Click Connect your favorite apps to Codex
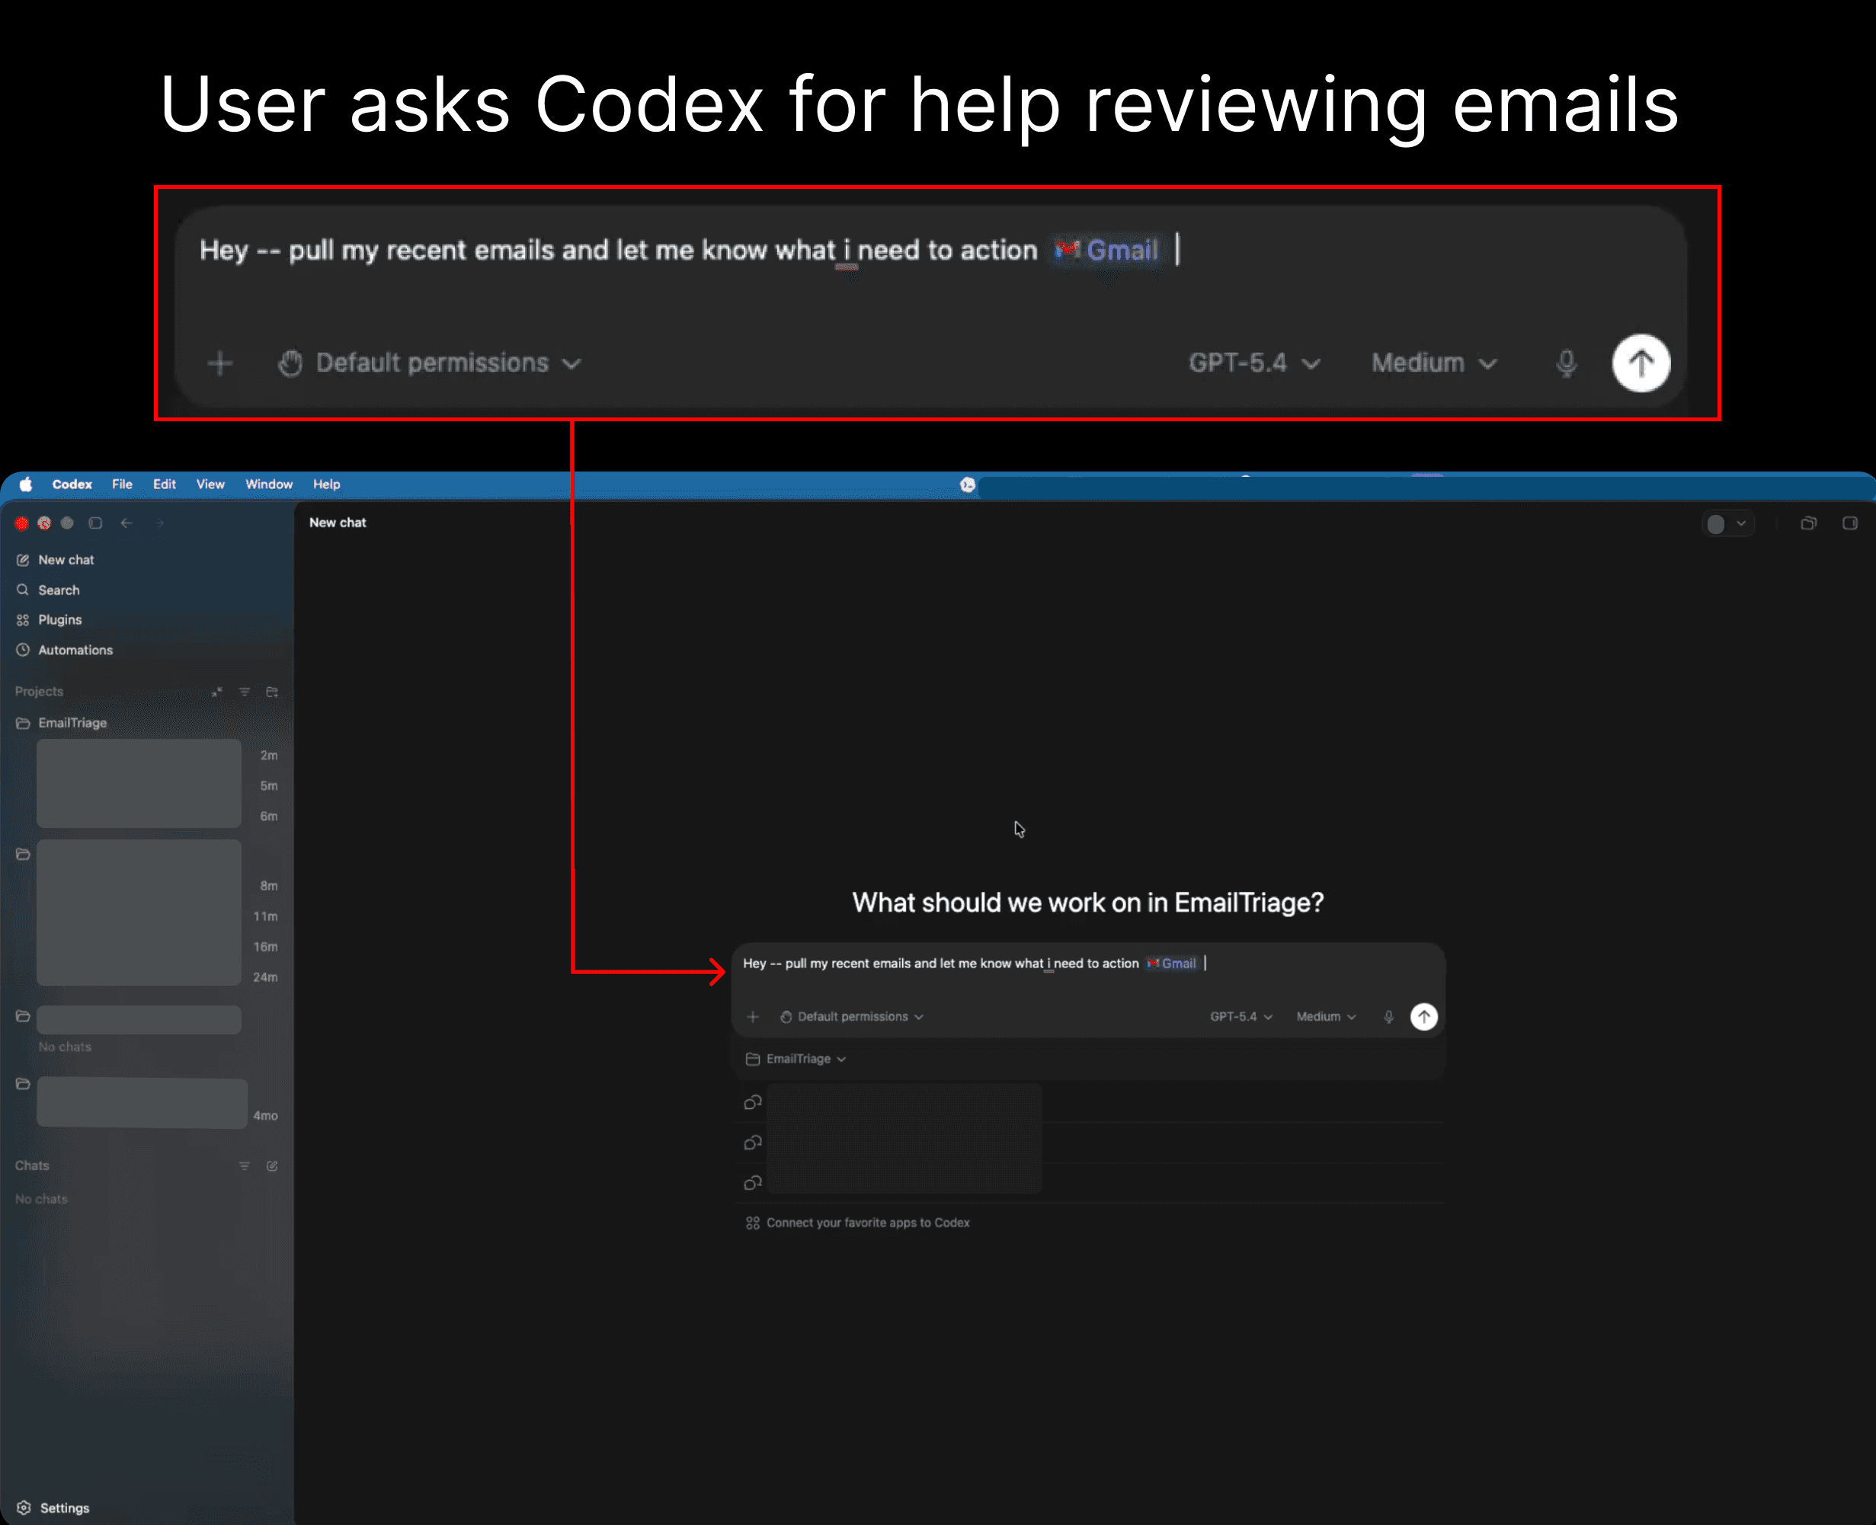The height and width of the screenshot is (1525, 1876). click(x=857, y=1223)
